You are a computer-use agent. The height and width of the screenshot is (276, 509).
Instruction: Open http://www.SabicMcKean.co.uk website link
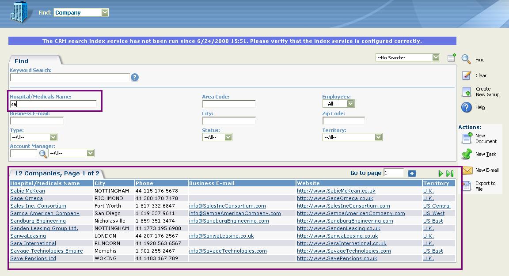coord(336,191)
